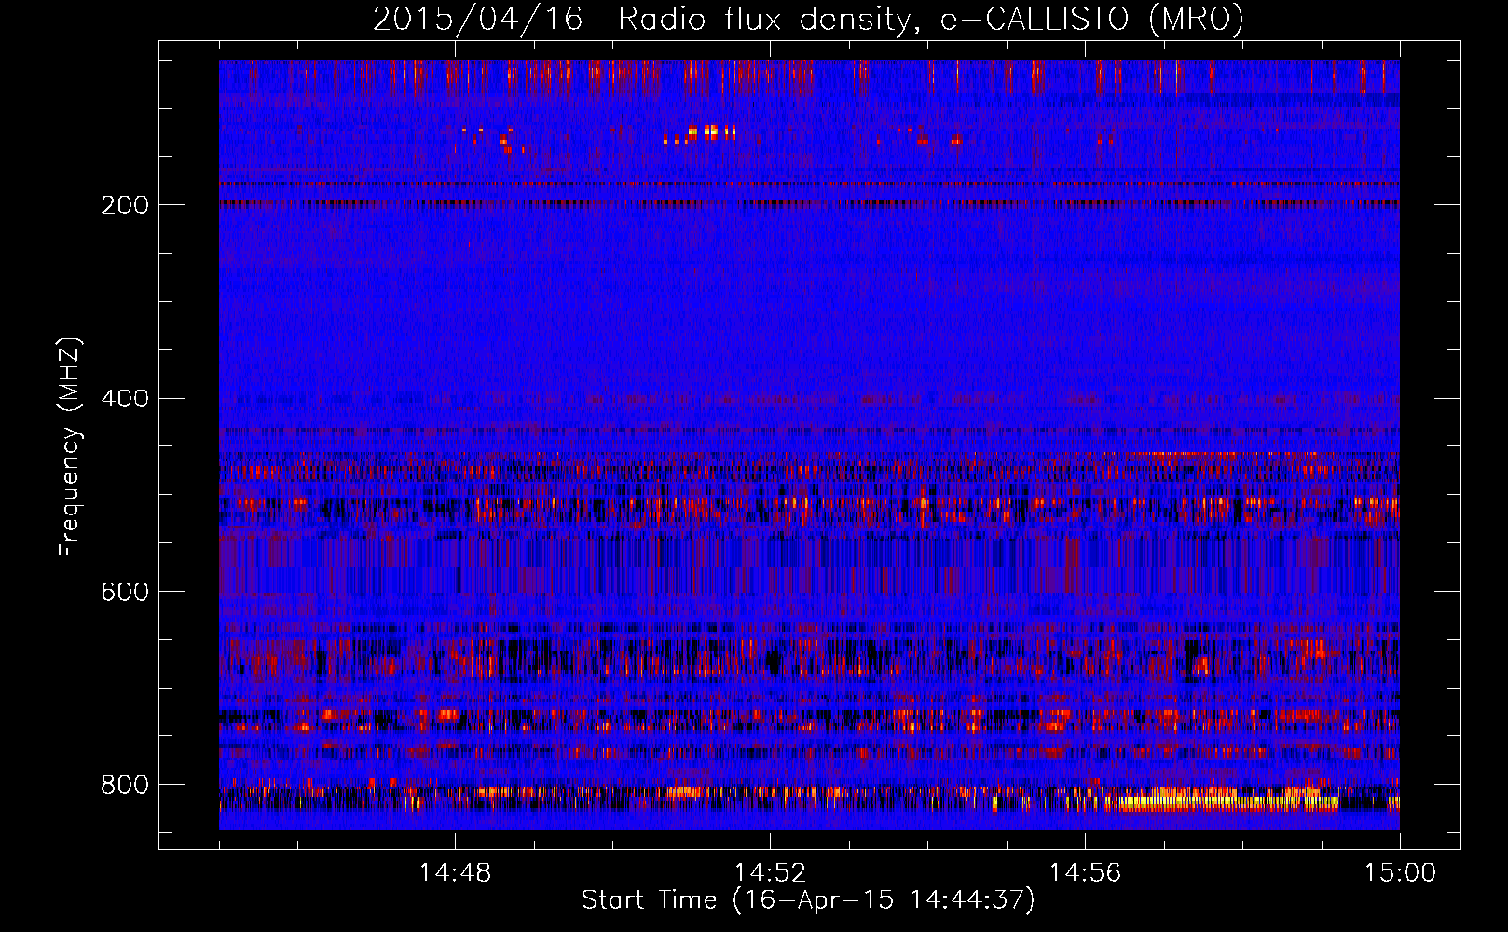Click the 14:48 time tick label

(x=455, y=873)
